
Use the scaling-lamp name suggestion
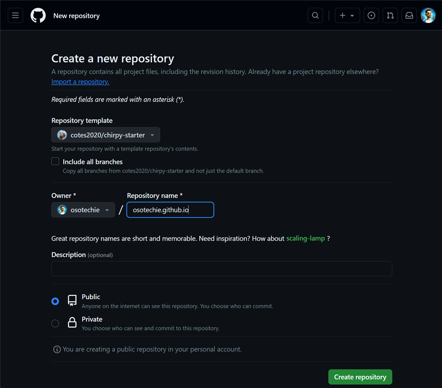coord(305,238)
